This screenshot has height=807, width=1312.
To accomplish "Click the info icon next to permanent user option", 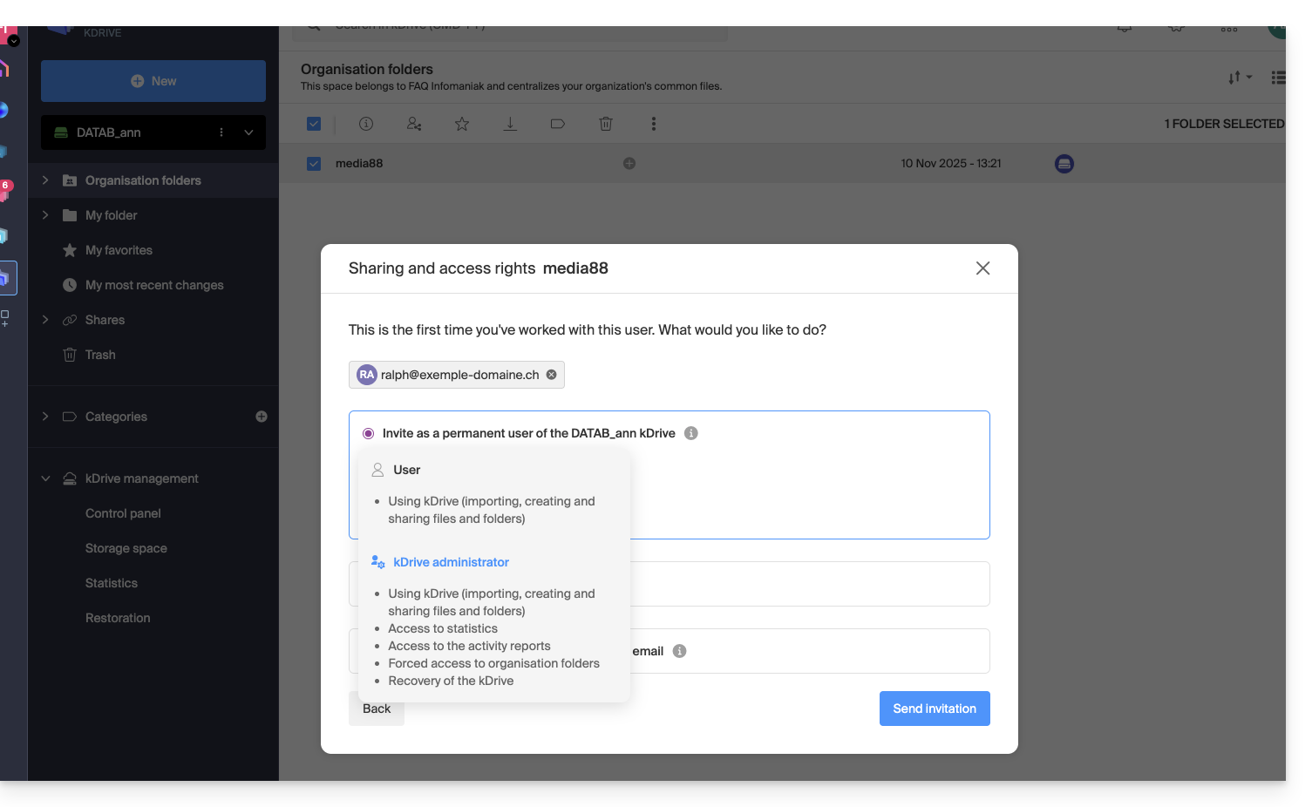I will (x=691, y=433).
